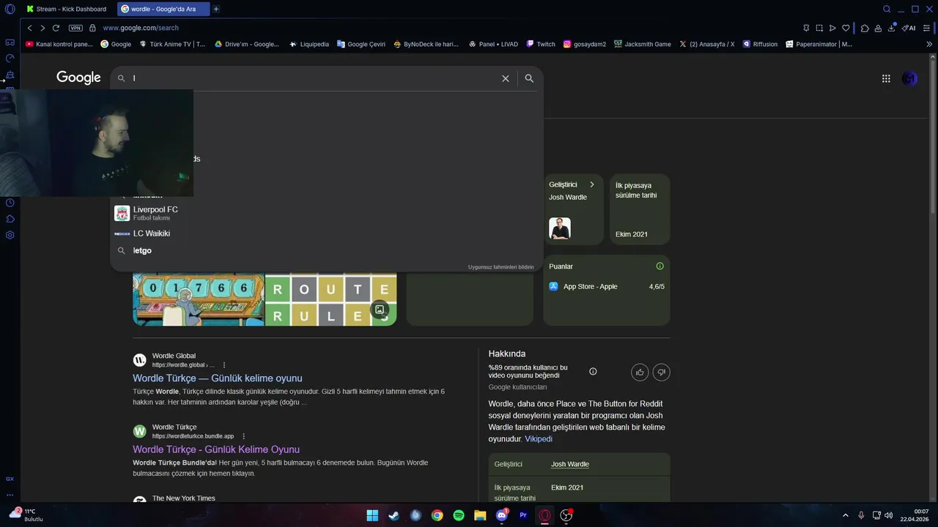
Task: Expand hidden bookmarks overflow chevron
Action: [x=929, y=44]
